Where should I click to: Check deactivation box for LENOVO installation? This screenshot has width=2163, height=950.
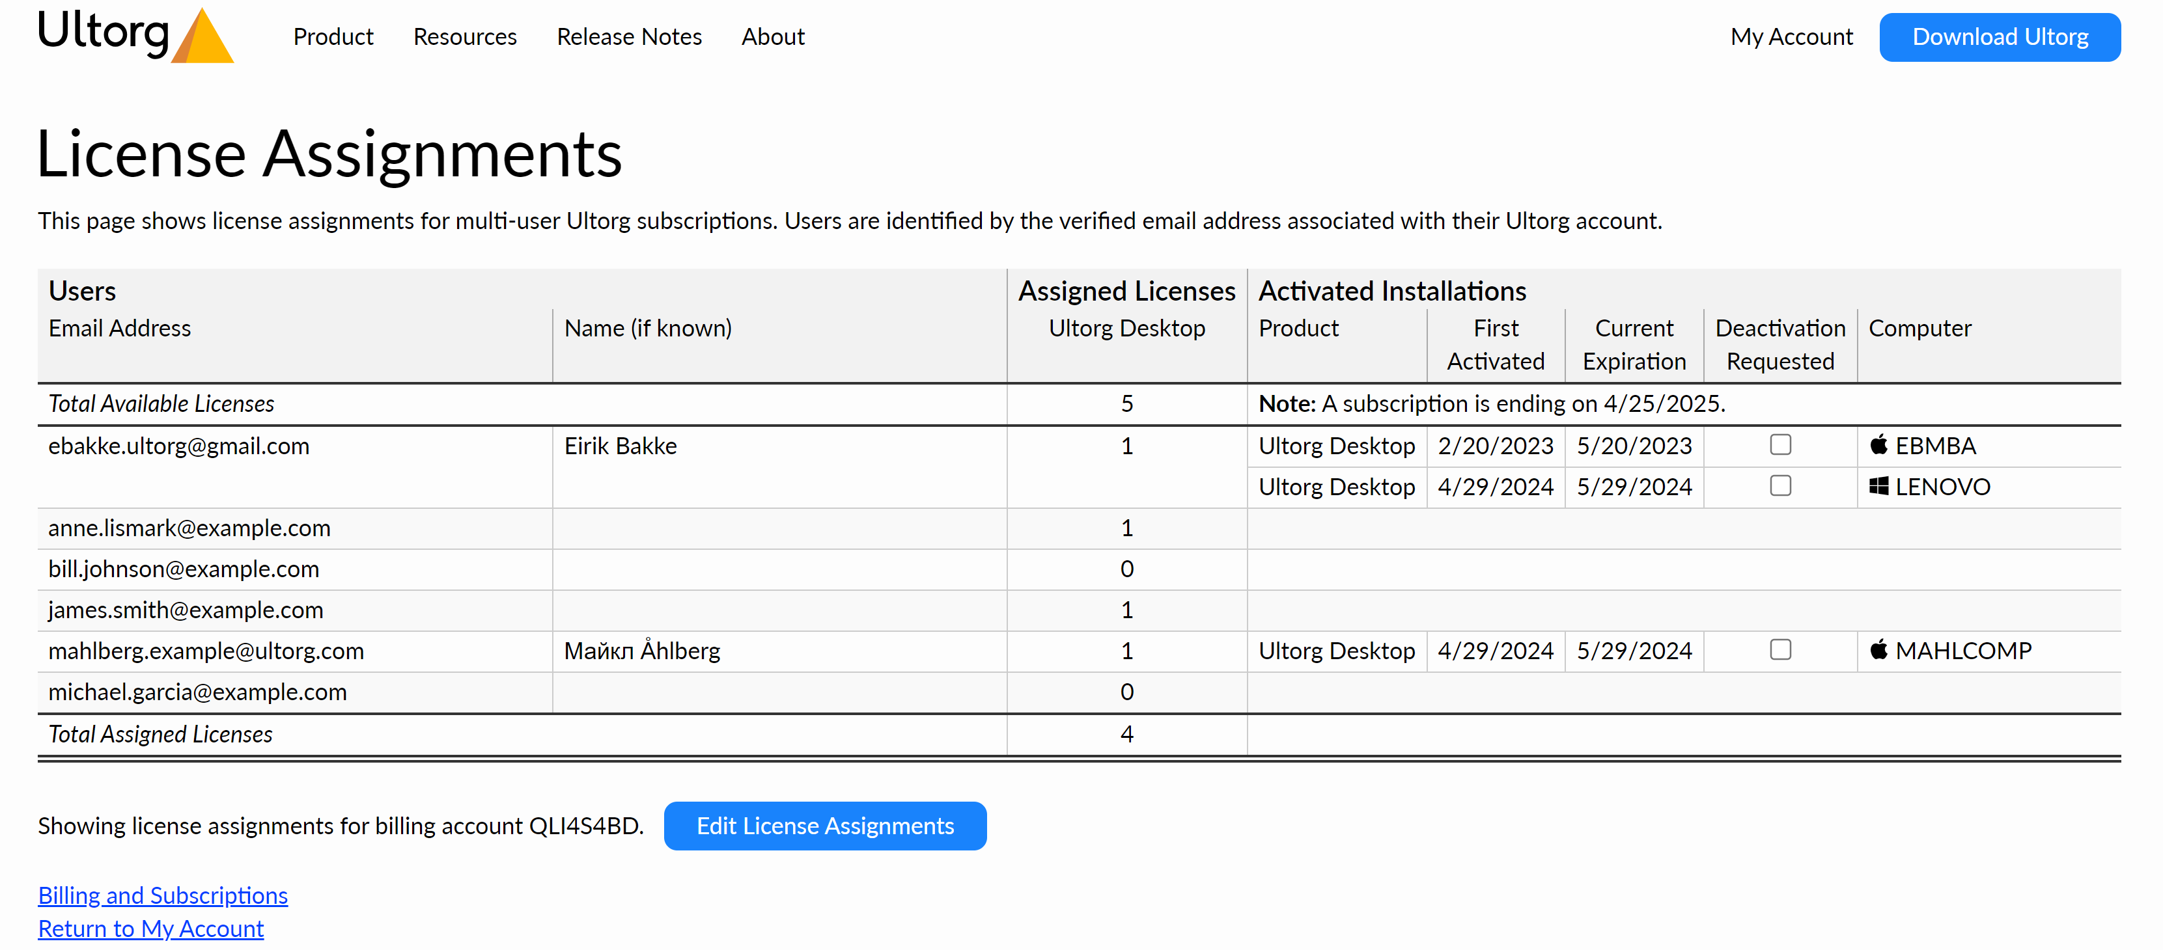point(1780,486)
